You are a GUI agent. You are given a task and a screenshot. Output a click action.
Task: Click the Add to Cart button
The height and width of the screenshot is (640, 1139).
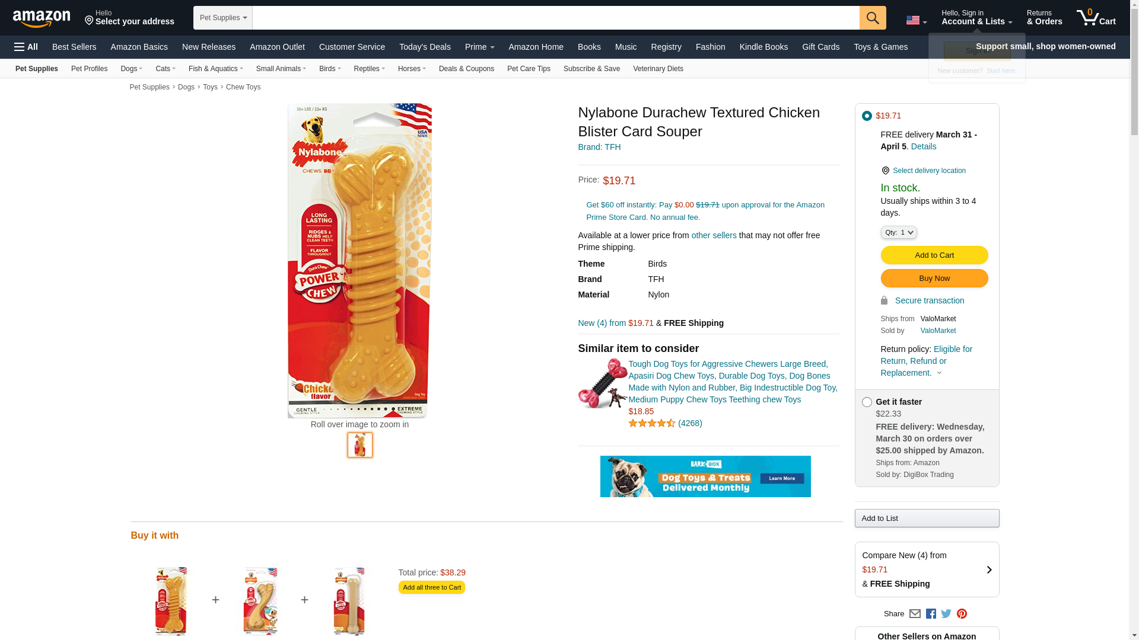pos(934,255)
